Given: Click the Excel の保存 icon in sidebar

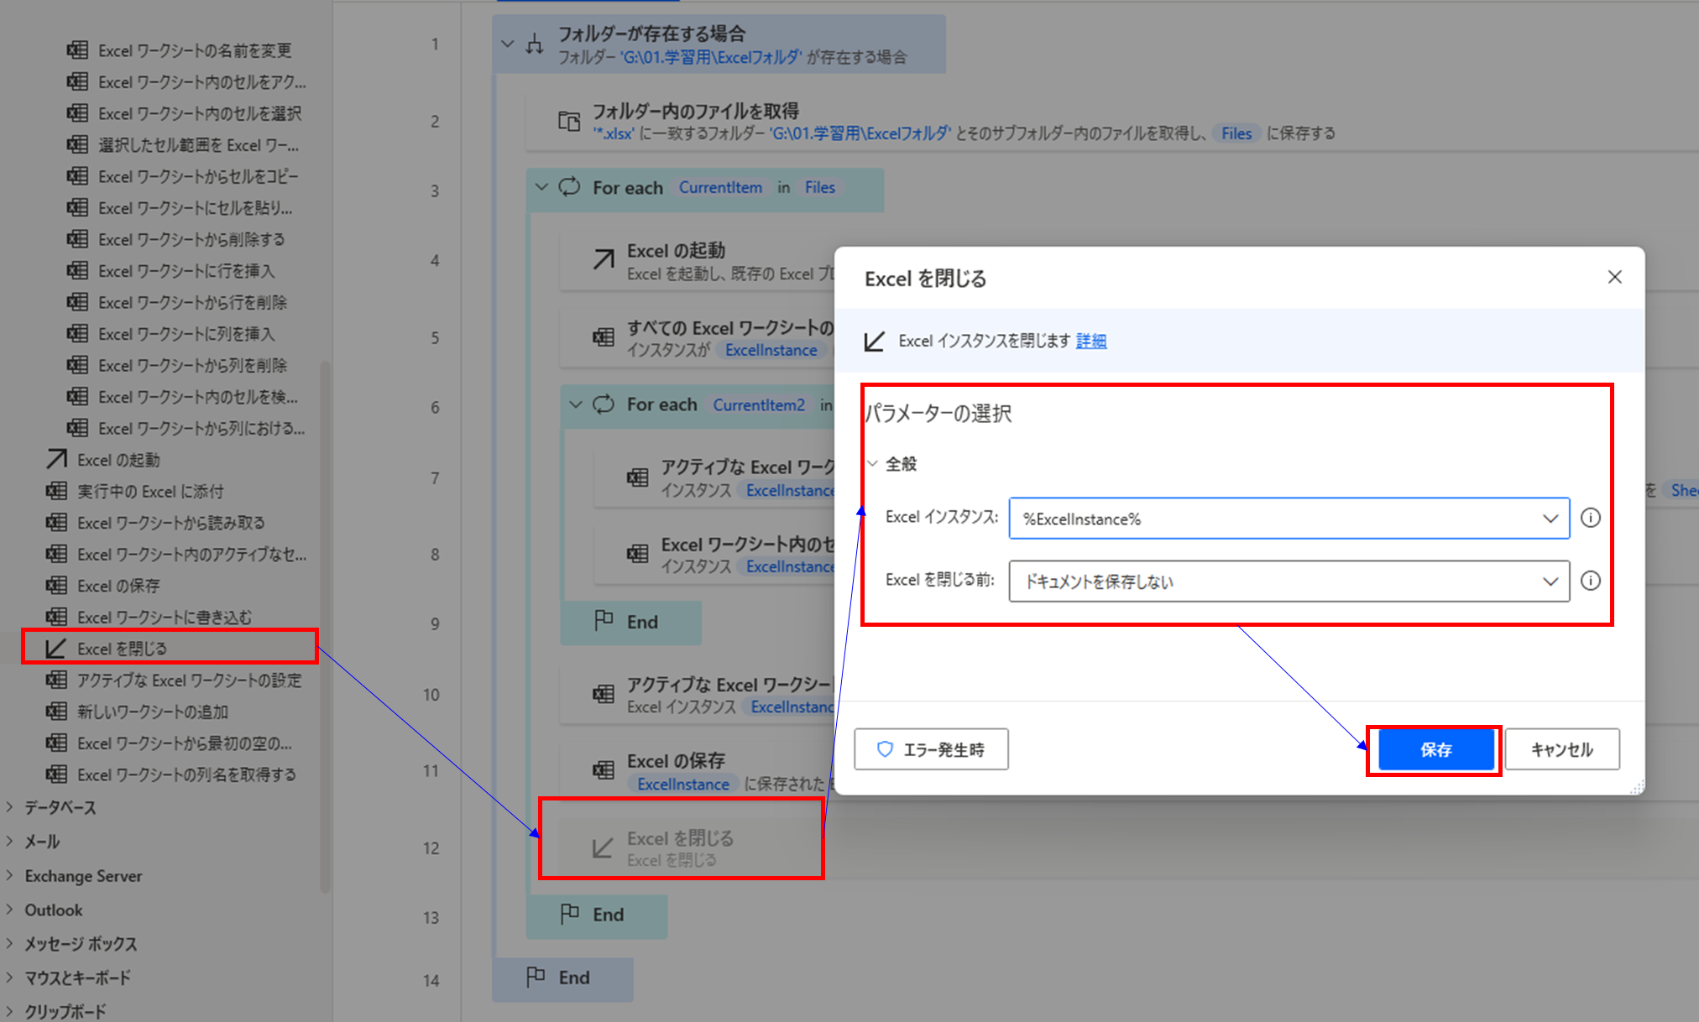Looking at the screenshot, I should point(56,586).
